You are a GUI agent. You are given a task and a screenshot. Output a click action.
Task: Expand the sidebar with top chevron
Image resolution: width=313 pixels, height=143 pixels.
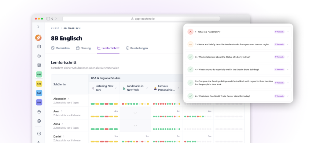pos(38,26)
